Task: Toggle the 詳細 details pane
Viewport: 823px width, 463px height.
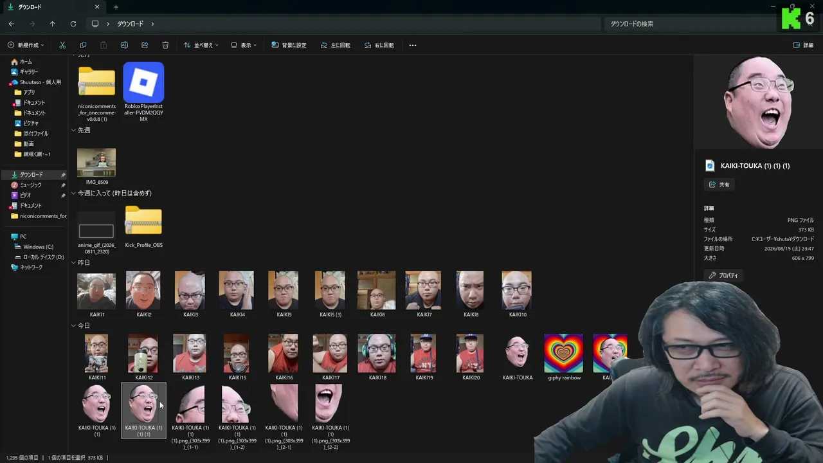Action: [x=803, y=45]
